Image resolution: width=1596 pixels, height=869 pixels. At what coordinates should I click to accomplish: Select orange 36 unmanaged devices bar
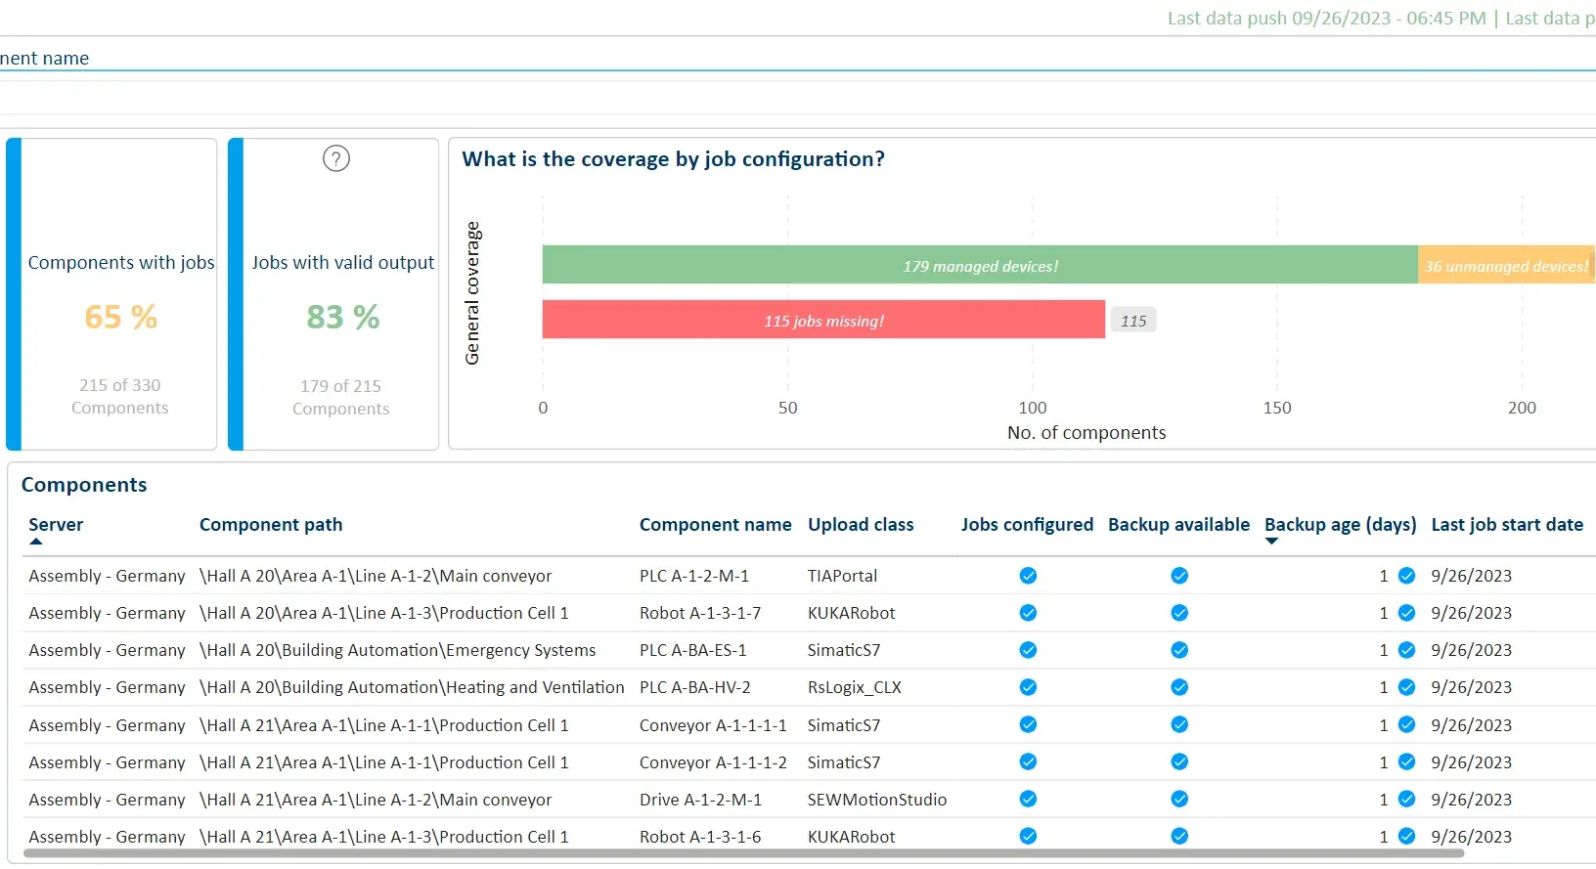click(x=1507, y=265)
